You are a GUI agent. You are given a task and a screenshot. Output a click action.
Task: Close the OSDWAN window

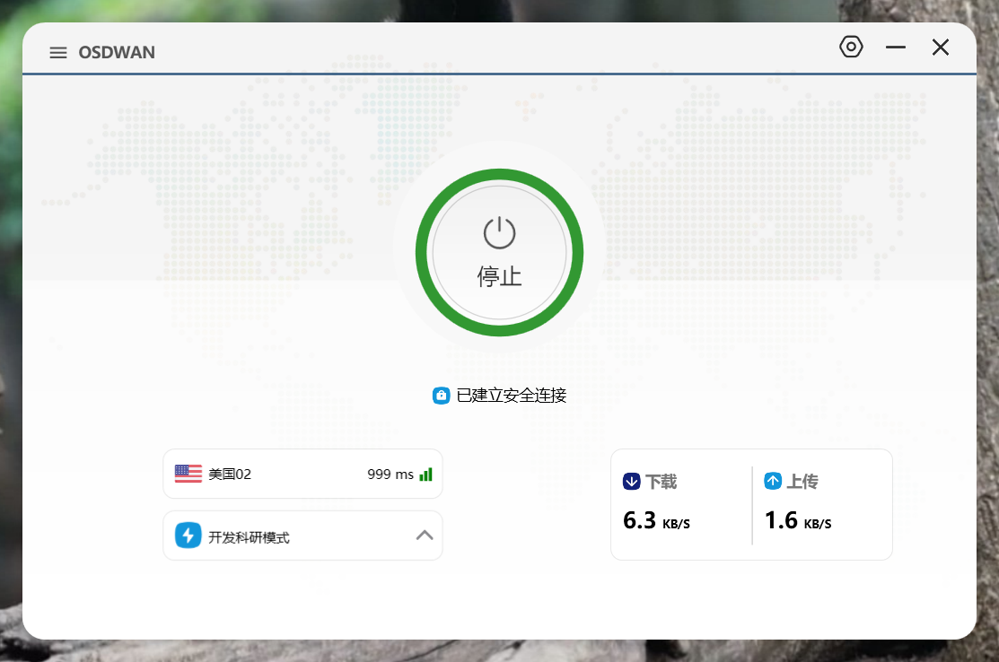[x=940, y=48]
